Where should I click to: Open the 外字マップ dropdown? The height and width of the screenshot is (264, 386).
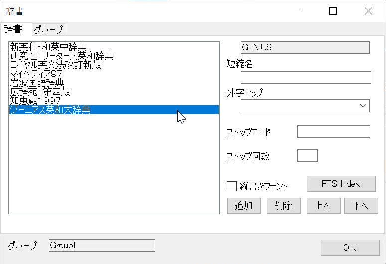pos(305,106)
